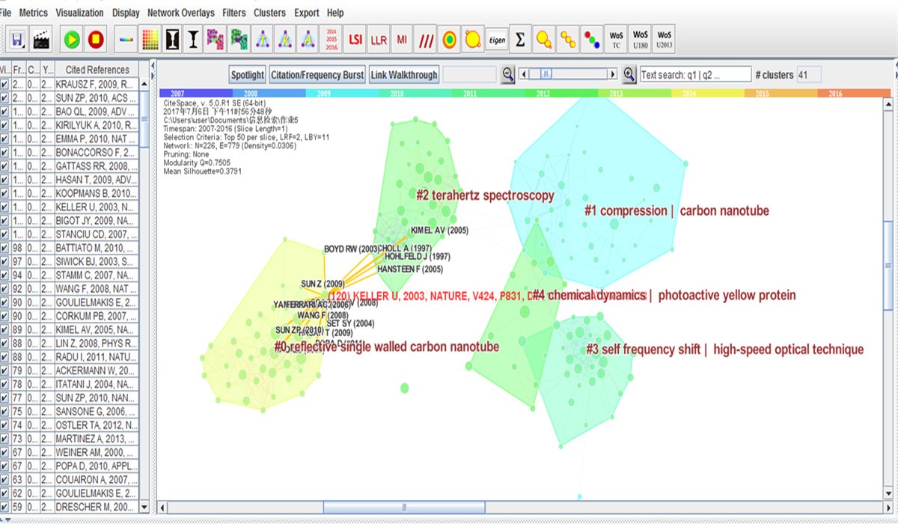Open the Network Overlays menu

[180, 13]
